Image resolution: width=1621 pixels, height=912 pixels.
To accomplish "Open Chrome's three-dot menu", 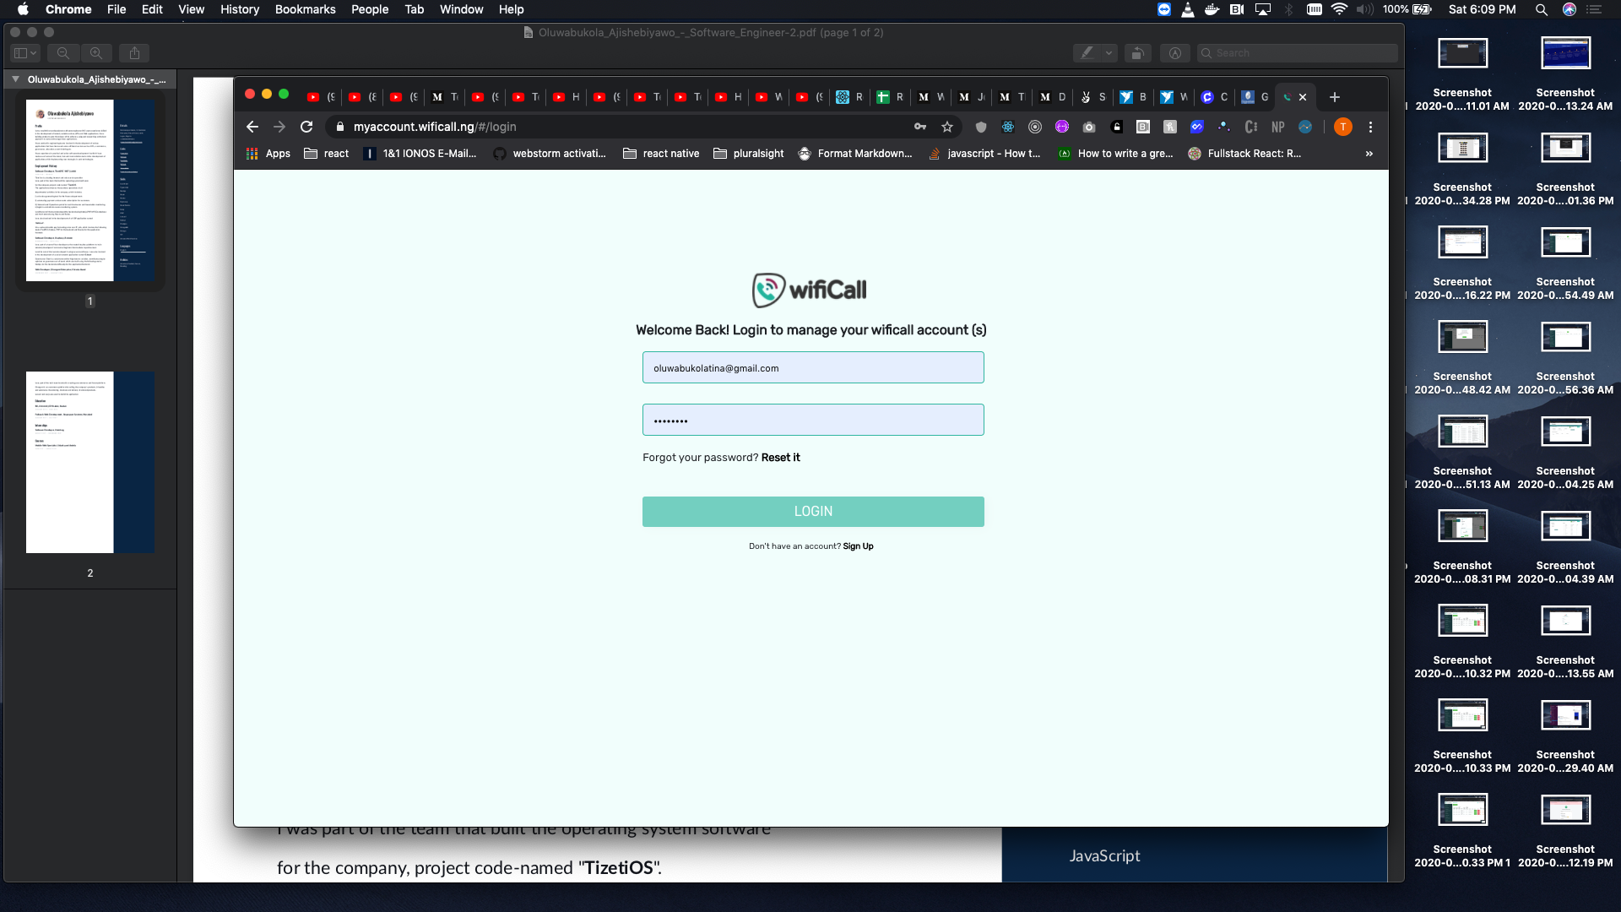I will (1370, 127).
